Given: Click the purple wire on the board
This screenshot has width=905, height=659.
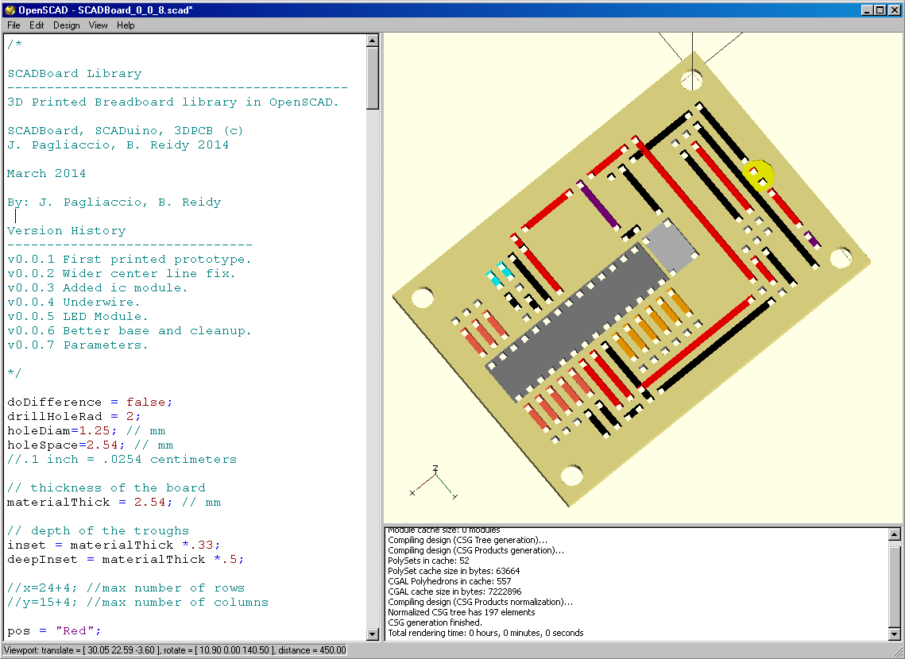Looking at the screenshot, I should (599, 205).
